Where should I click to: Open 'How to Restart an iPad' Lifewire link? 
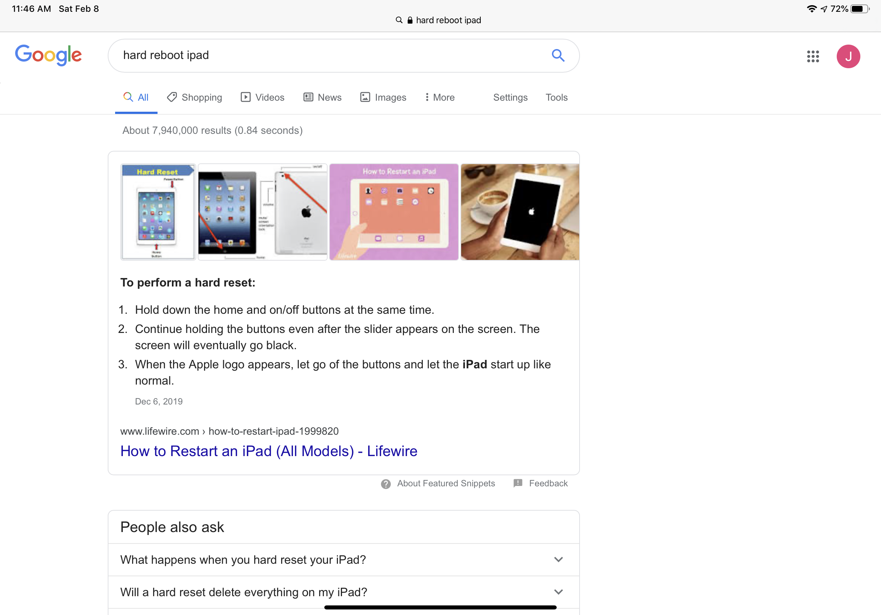pos(269,451)
